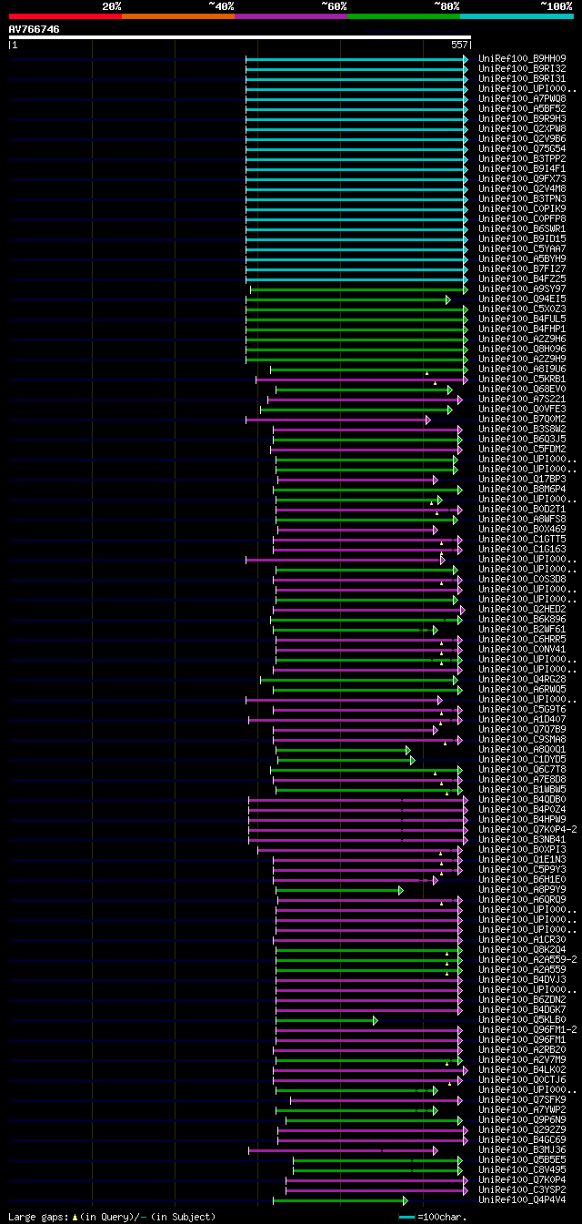
Task: Open hit UniRef100_B9RI32
Action: point(524,69)
